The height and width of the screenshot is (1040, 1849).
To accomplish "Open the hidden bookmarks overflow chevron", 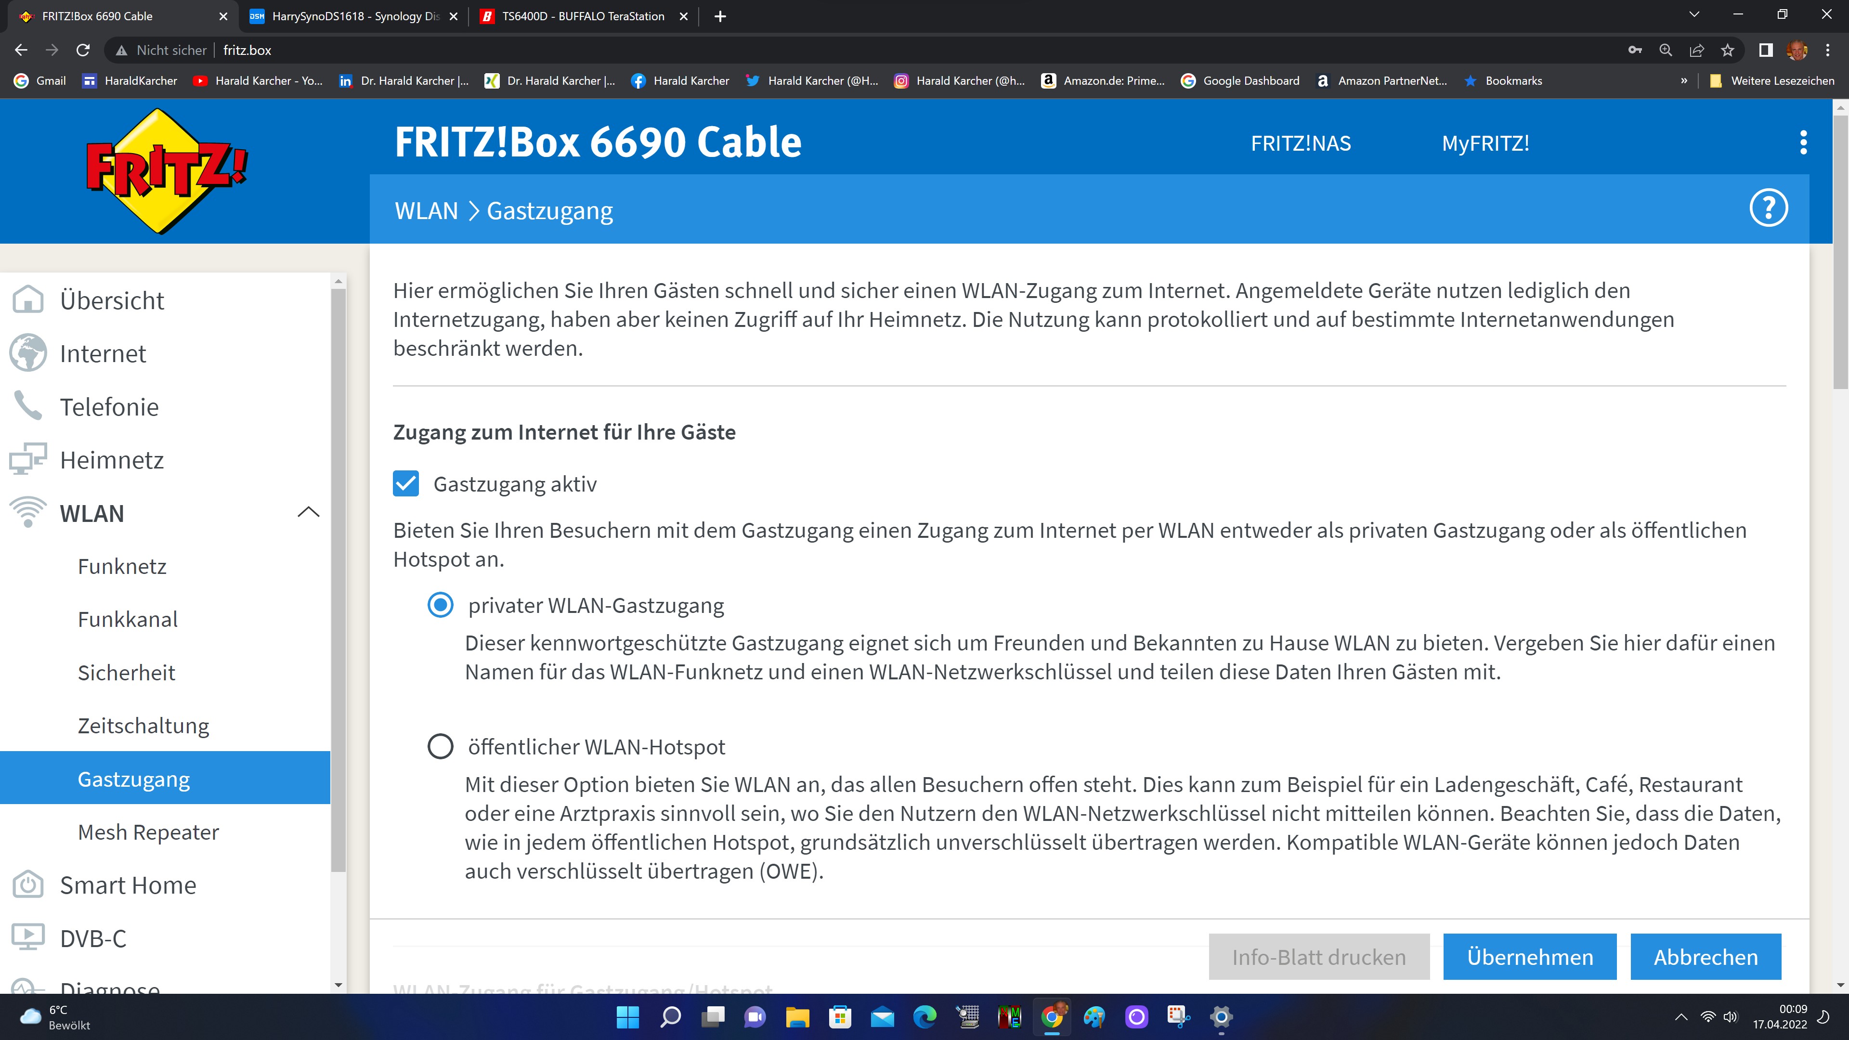I will click(x=1684, y=80).
